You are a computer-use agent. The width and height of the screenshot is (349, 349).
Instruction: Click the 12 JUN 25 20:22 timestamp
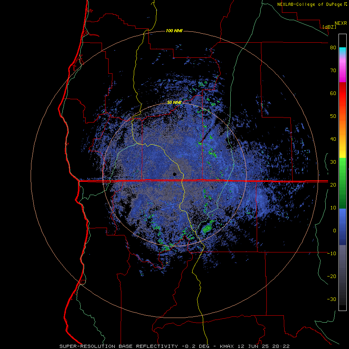(x=264, y=346)
